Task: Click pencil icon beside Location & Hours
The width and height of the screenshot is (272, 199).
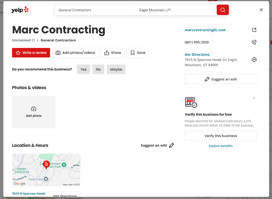Action: [x=172, y=145]
